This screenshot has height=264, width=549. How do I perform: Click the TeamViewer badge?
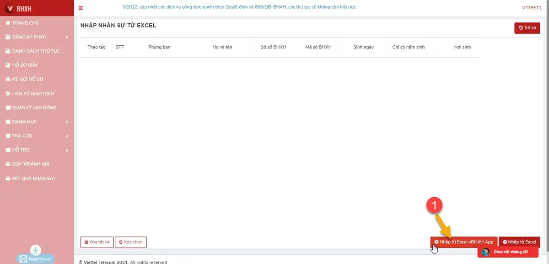[35, 259]
